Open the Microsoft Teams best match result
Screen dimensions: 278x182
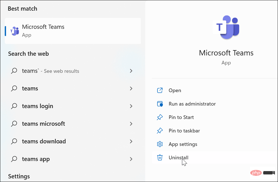point(73,31)
